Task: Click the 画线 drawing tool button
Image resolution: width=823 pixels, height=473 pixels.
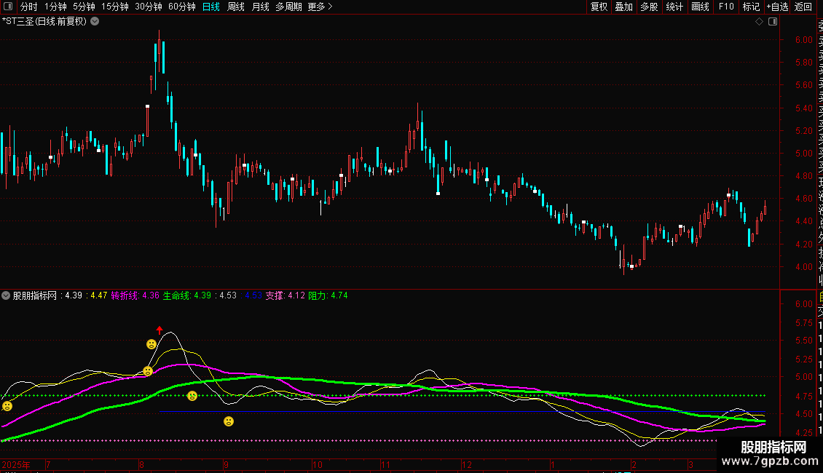Action: pos(700,7)
